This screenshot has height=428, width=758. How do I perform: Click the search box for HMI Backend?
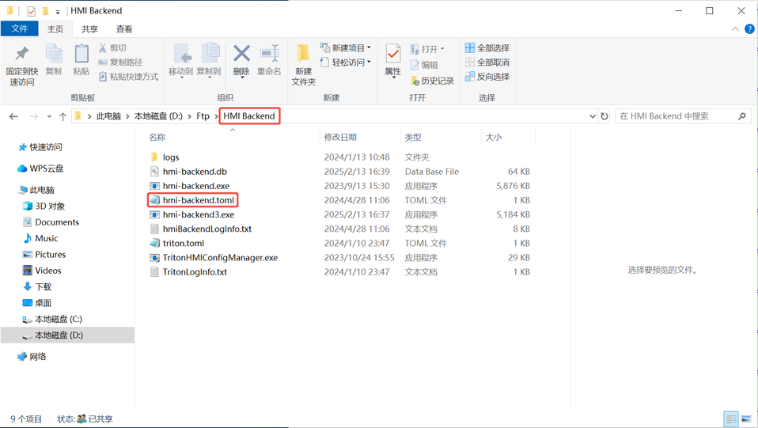tap(677, 116)
